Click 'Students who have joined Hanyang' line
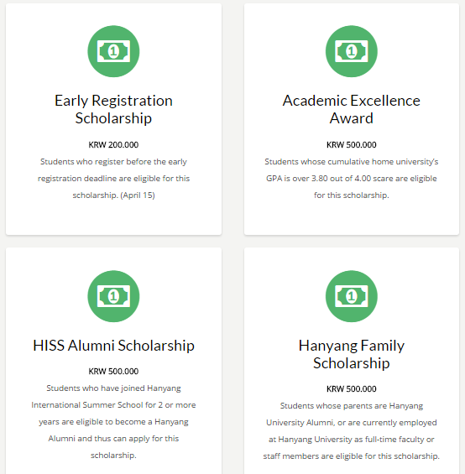This screenshot has width=465, height=474. [113, 388]
